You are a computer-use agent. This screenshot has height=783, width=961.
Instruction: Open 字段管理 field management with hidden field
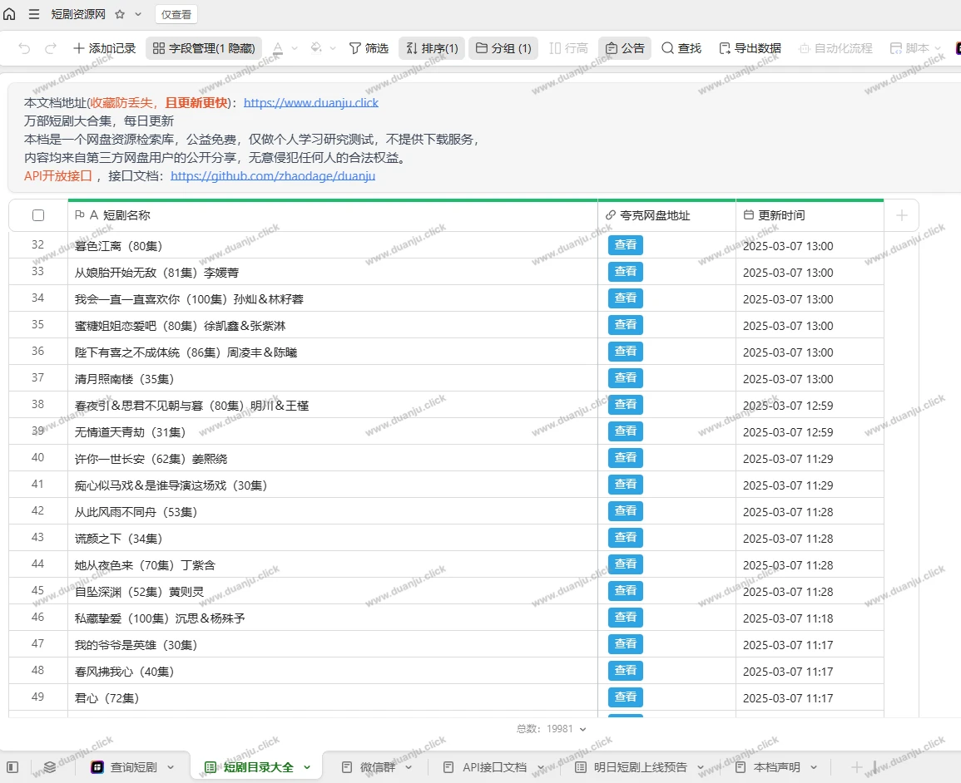coord(204,48)
